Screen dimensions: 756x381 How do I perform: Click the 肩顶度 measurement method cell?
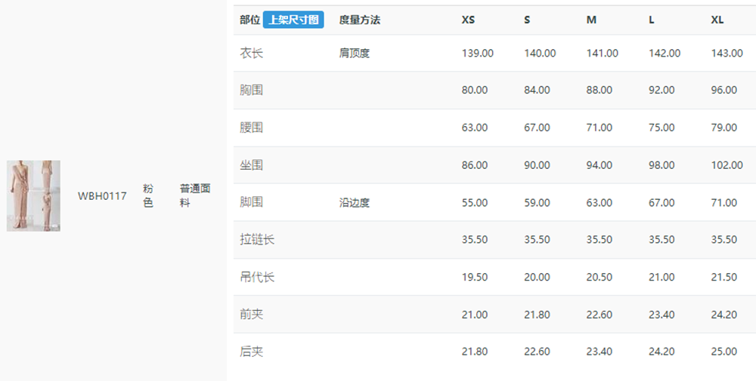click(x=355, y=53)
